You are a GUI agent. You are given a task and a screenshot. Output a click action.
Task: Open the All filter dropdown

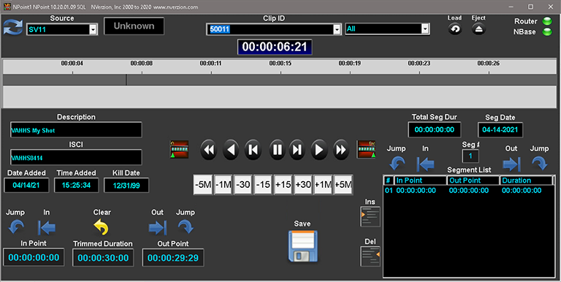click(x=424, y=29)
